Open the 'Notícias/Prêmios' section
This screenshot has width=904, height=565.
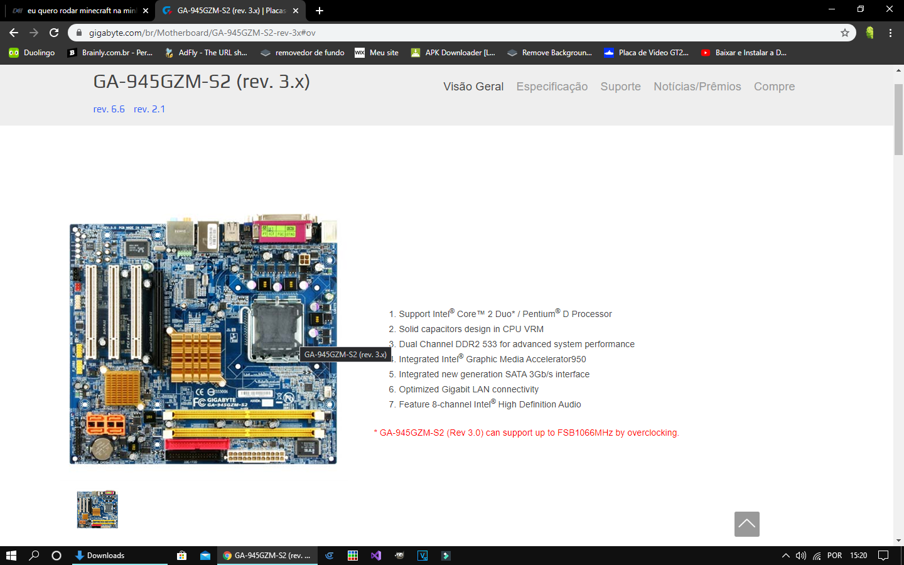(x=697, y=87)
